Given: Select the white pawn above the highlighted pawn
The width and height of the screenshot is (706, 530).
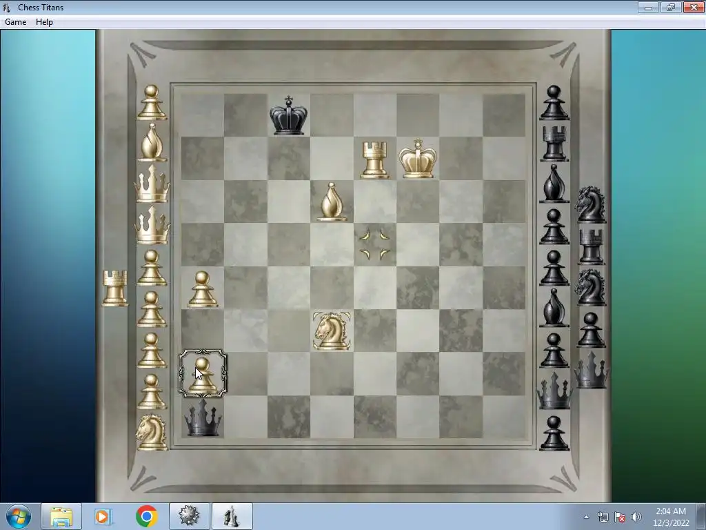Looking at the screenshot, I should tap(203, 289).
